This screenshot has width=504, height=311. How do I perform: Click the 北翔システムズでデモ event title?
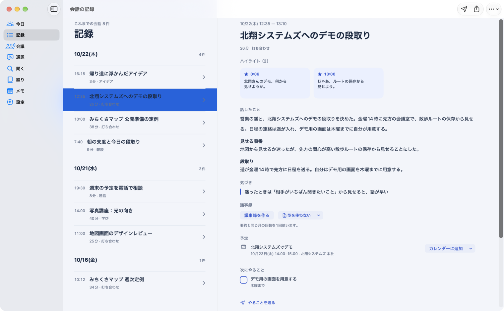272,247
